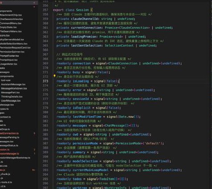Click the lastModifiedTime signal line

(99, 117)
